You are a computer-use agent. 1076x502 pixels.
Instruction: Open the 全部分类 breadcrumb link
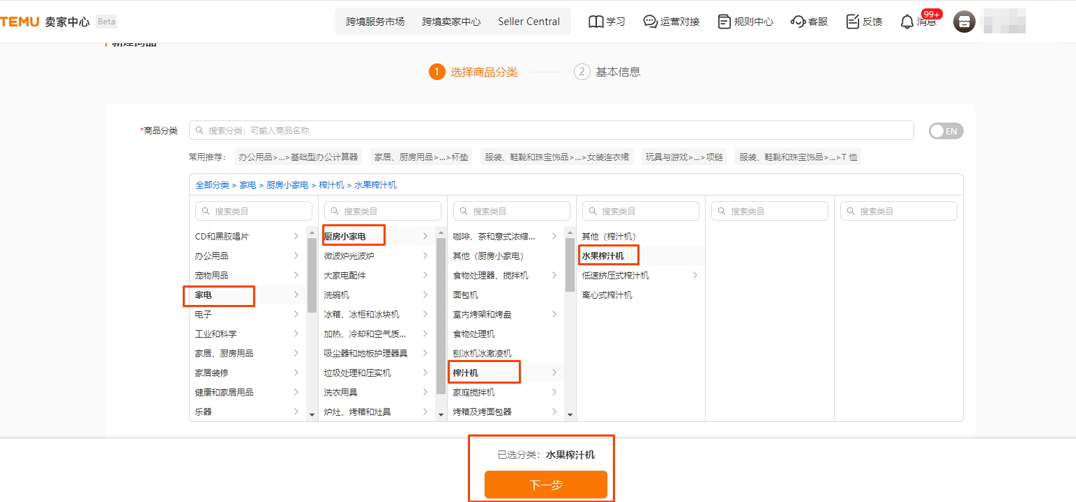[211, 184]
